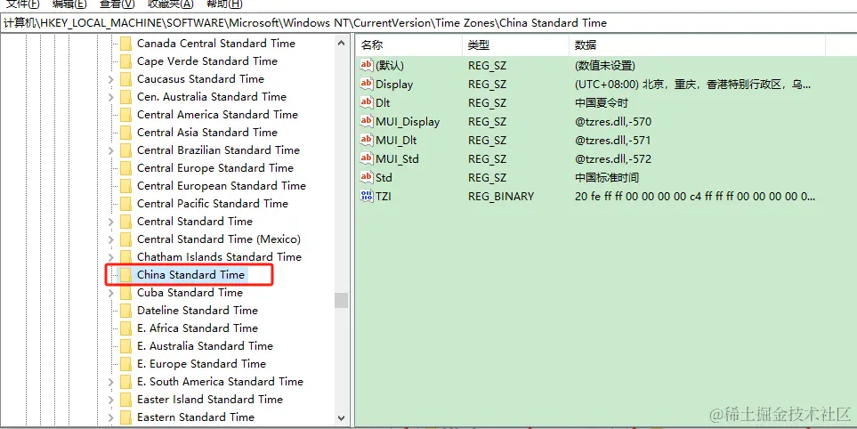Click the TZI data "20 fe ff ff 00..."
Viewport: 857px width, 429px height.
pos(695,196)
